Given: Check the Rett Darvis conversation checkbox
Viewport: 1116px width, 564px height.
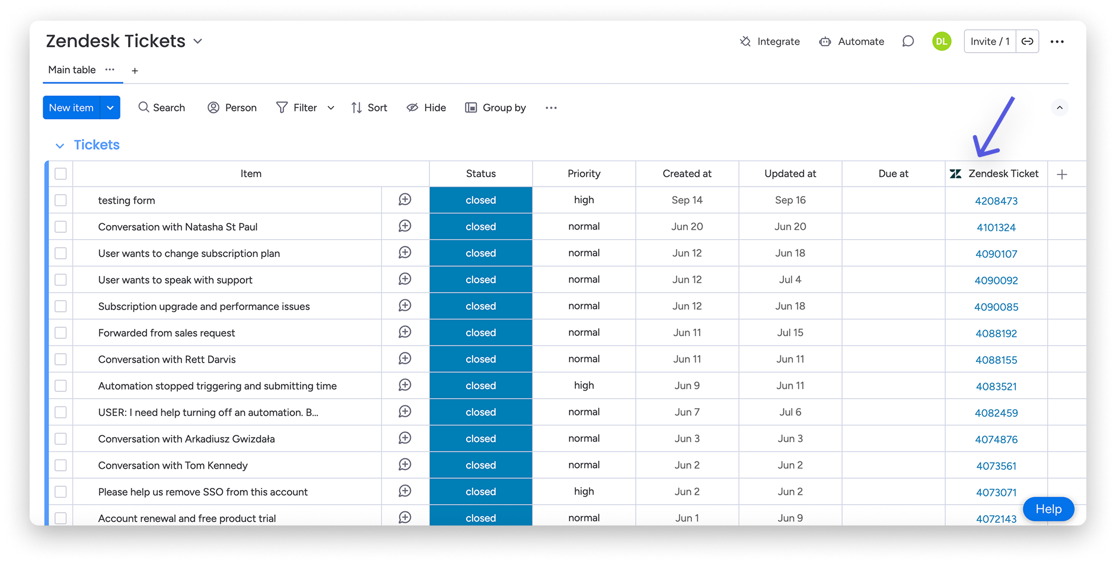Looking at the screenshot, I should 60,359.
